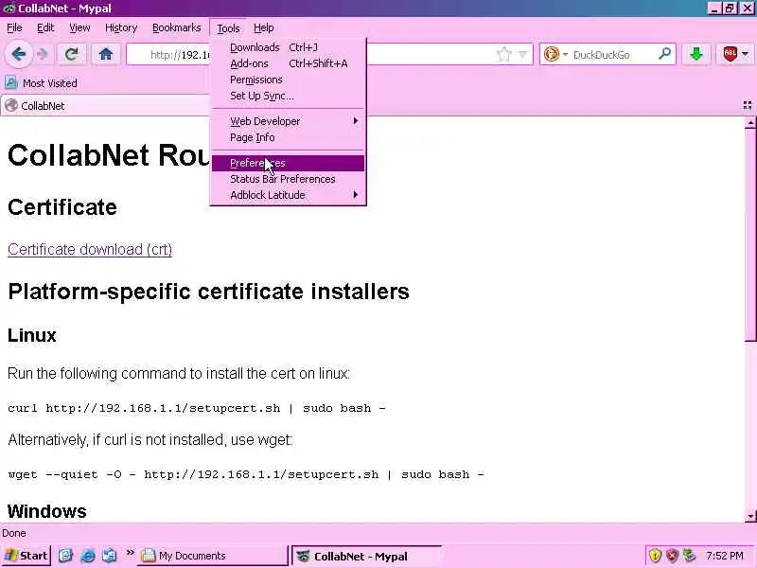Screen dimensions: 757x568
Task: Open the green Downloads arrow button
Action: click(x=695, y=54)
